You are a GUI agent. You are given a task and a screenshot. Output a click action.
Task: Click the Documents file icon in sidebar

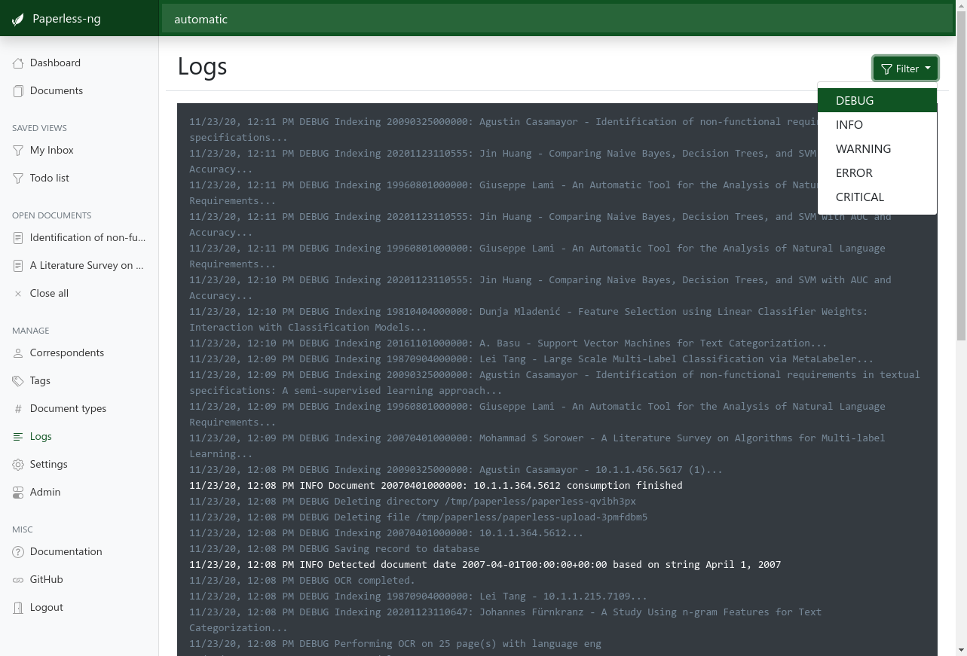click(x=18, y=91)
